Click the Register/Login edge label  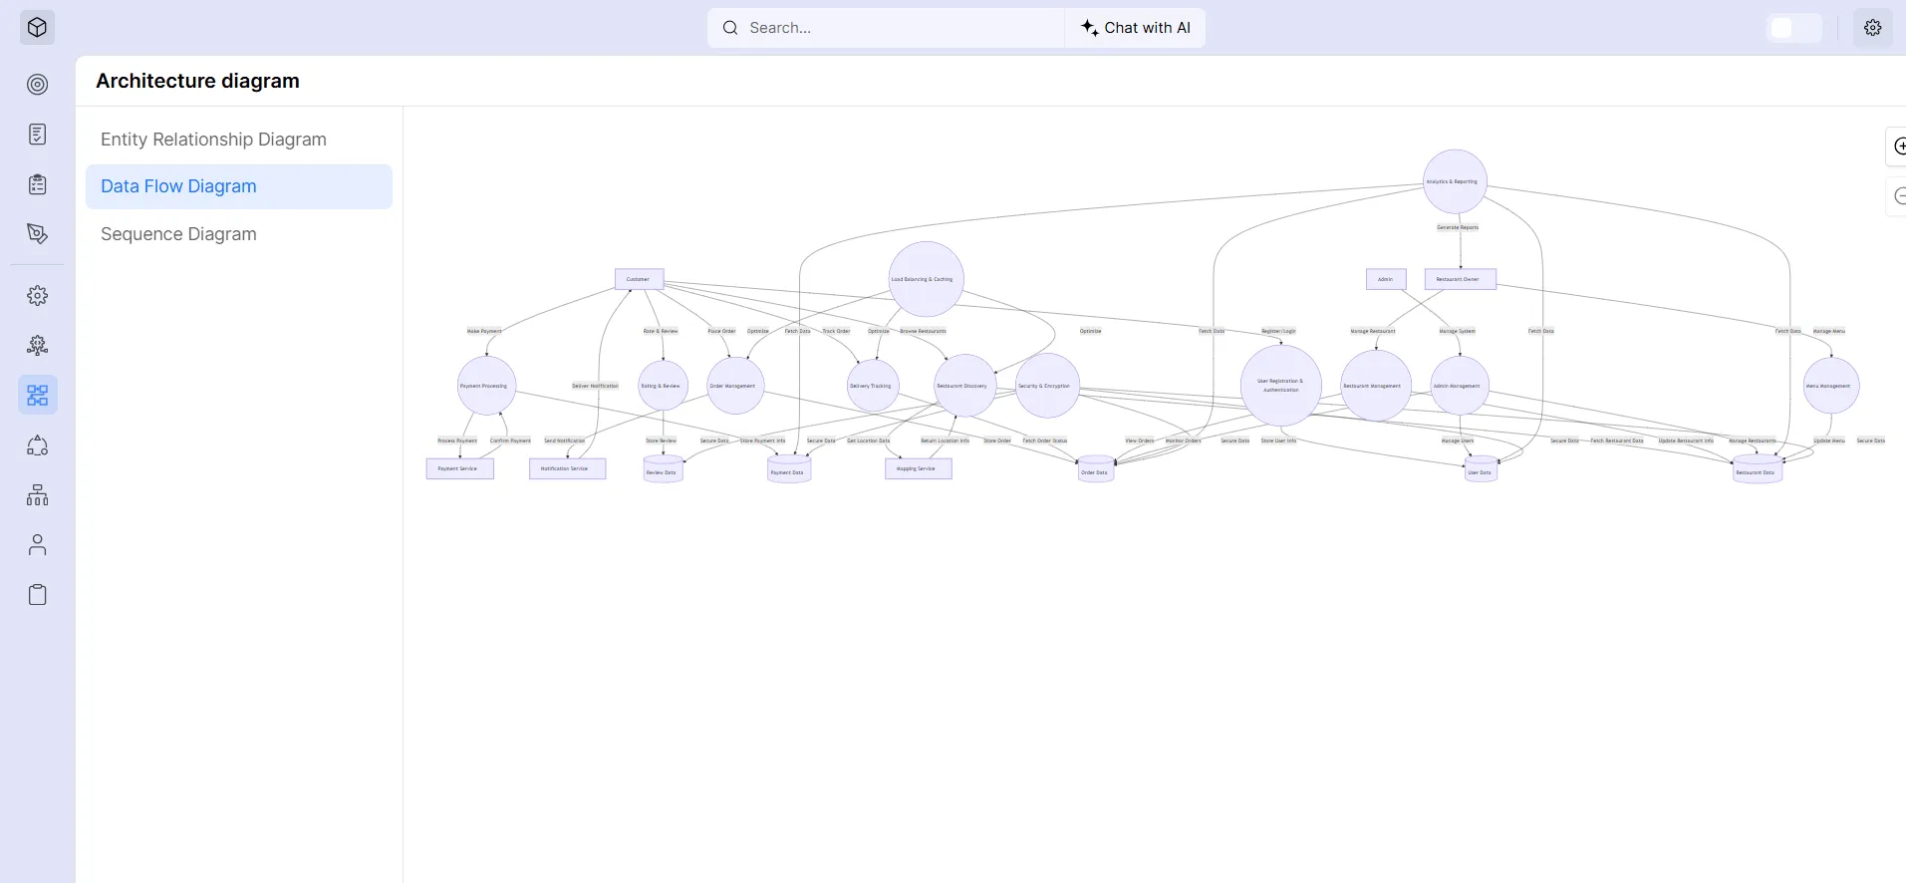[1278, 331]
